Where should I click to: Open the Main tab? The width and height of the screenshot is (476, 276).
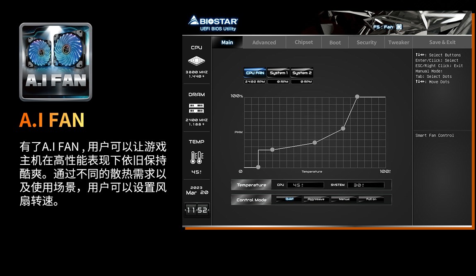pyautogui.click(x=227, y=43)
